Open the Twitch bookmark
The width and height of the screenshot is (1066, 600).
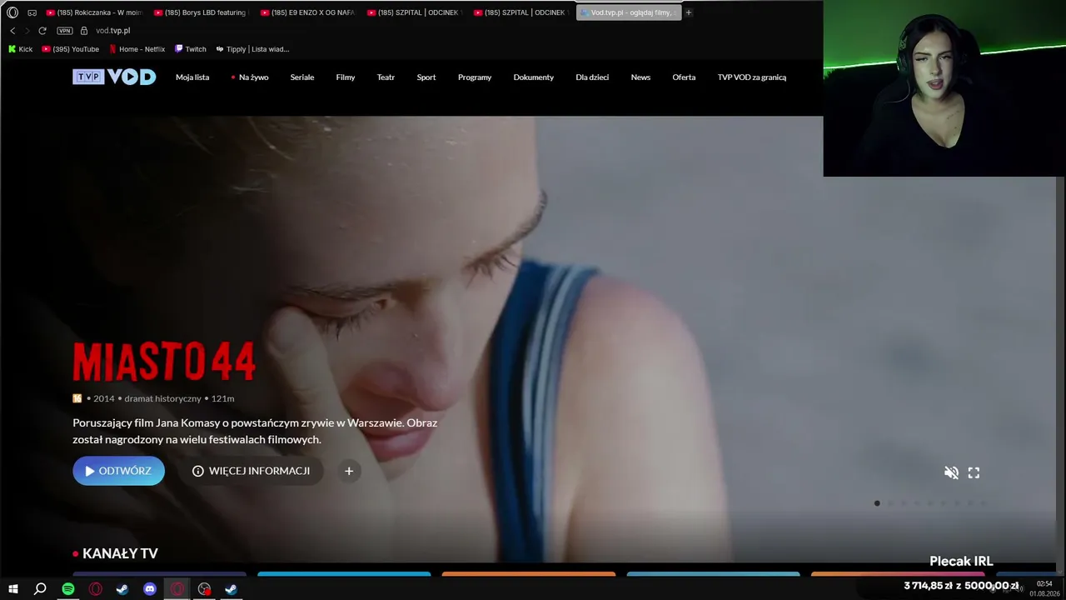coord(190,49)
